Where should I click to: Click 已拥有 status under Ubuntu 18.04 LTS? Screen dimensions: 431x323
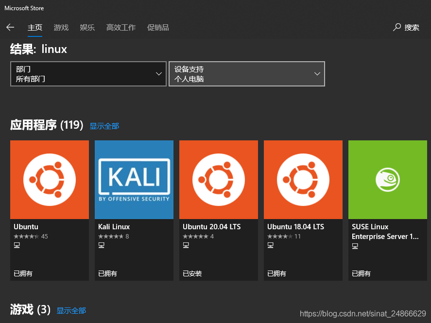(277, 273)
